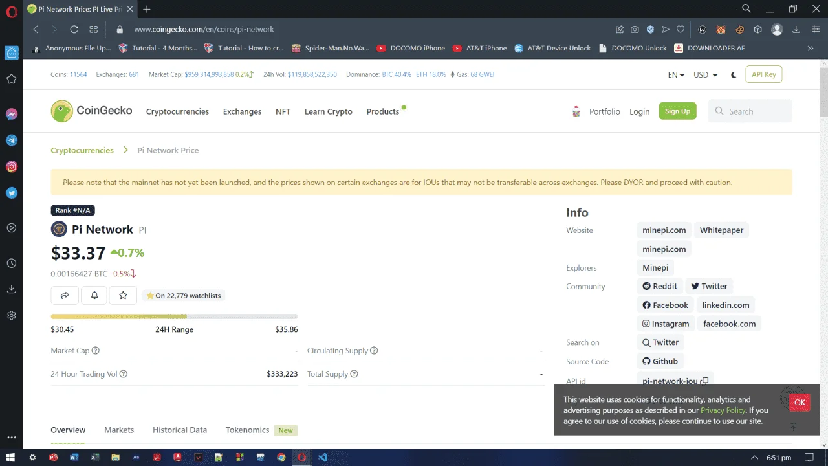The image size is (828, 466).
Task: Open Opera account profile avatar
Action: click(778, 29)
